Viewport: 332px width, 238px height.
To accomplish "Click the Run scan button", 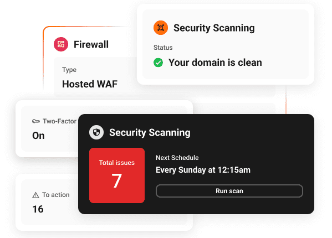I will coord(229,191).
